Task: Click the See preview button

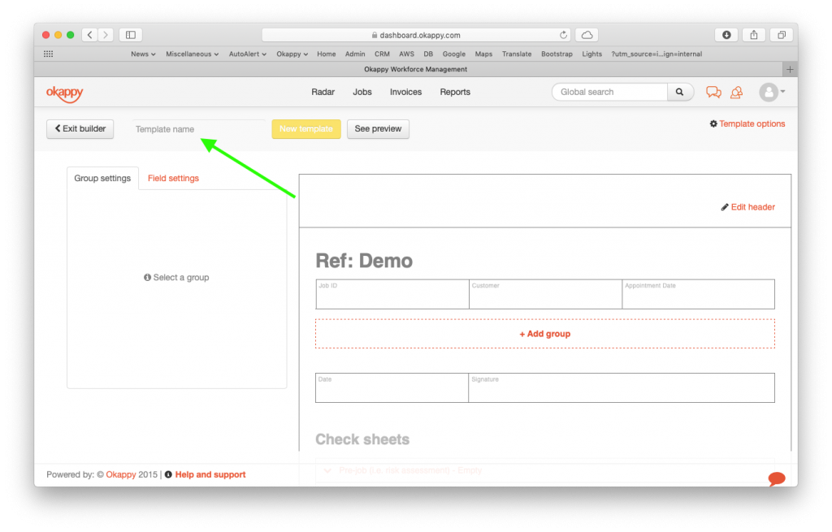Action: point(378,128)
